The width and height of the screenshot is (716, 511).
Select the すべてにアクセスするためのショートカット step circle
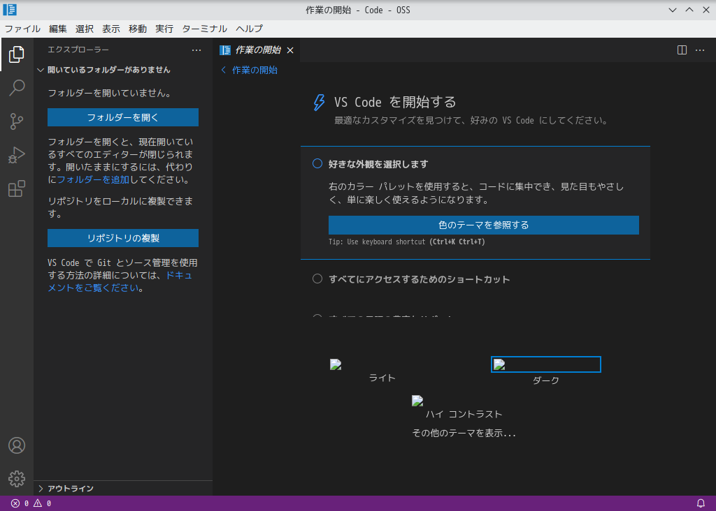point(317,279)
